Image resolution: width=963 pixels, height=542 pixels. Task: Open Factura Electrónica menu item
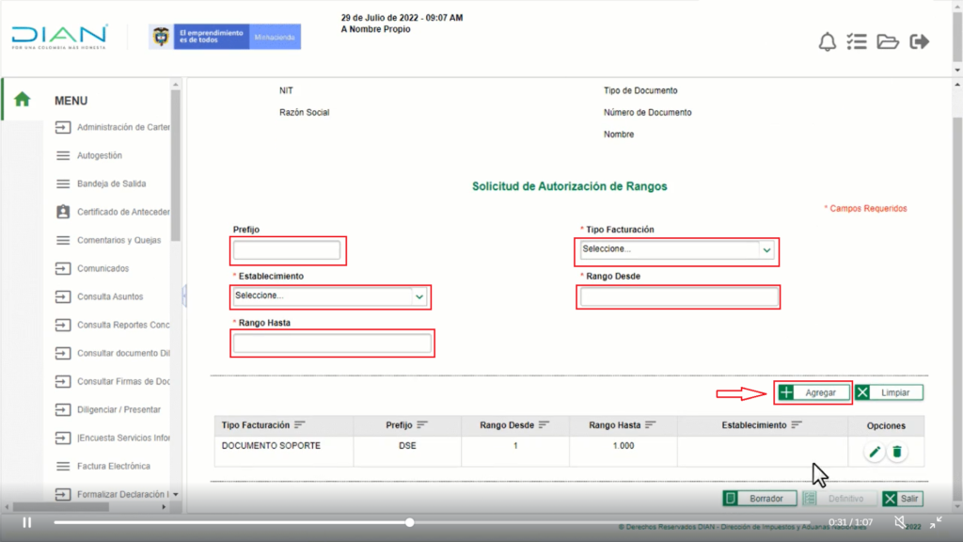click(114, 467)
